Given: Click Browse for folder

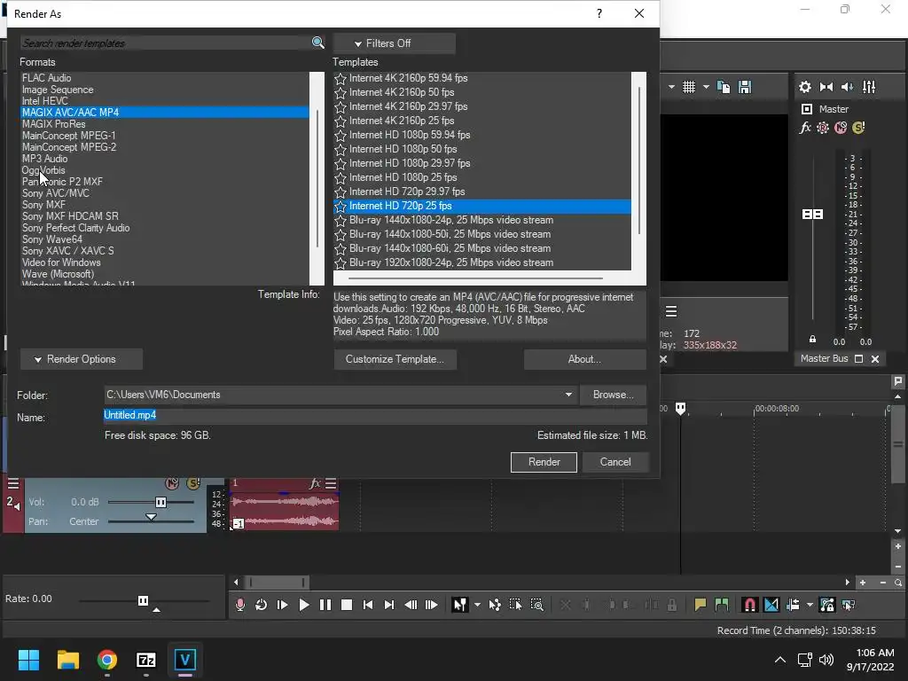Looking at the screenshot, I should [x=613, y=395].
